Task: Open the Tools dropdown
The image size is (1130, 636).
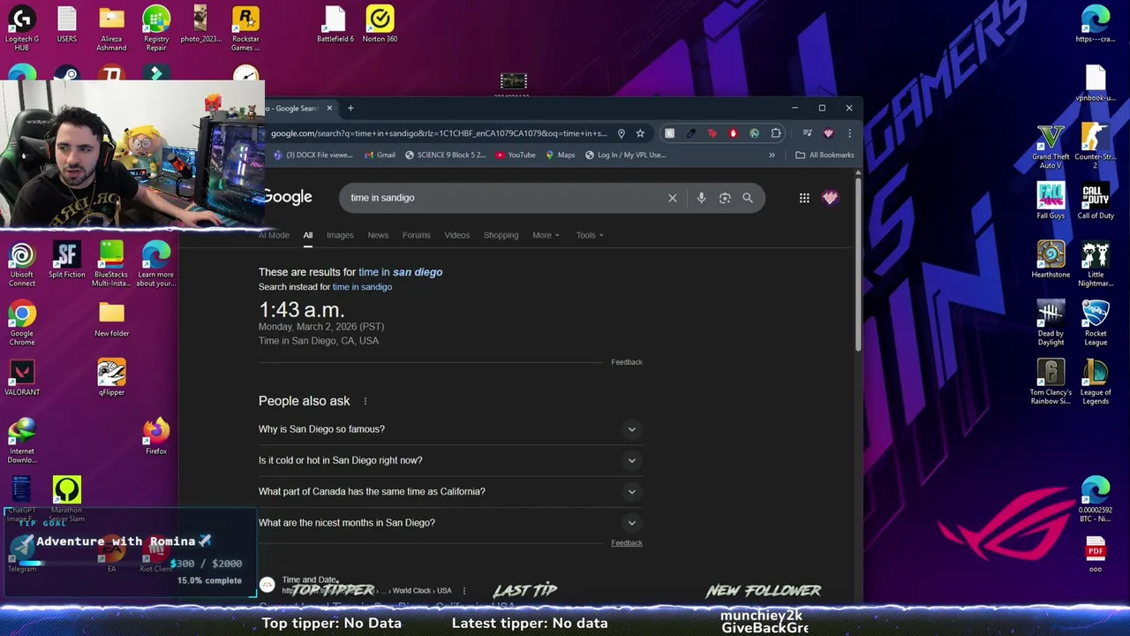Action: click(x=590, y=235)
